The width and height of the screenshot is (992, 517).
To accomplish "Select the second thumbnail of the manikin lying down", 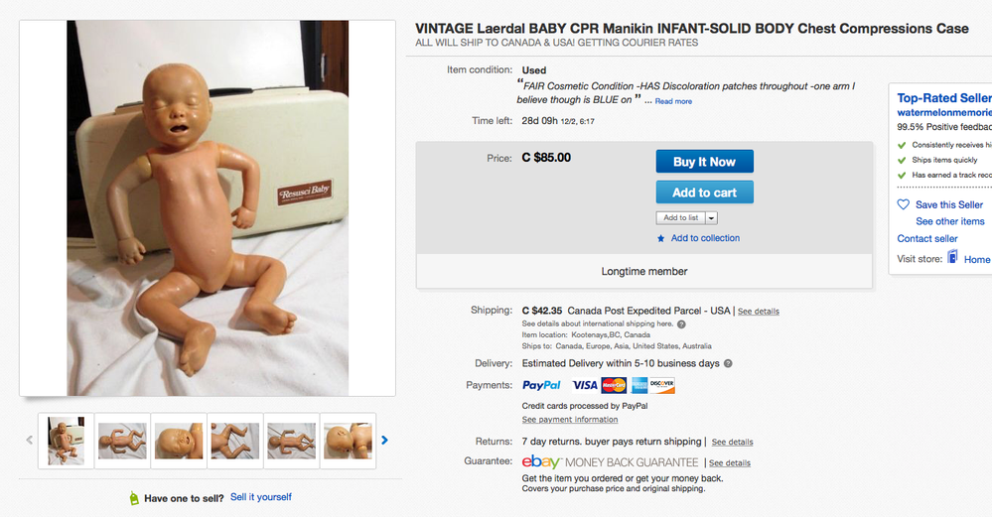I will click(123, 441).
